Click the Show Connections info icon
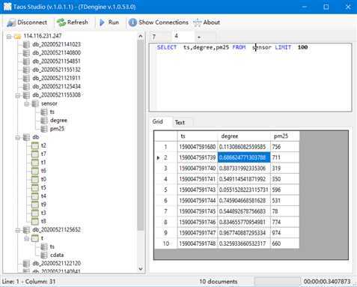 132,22
